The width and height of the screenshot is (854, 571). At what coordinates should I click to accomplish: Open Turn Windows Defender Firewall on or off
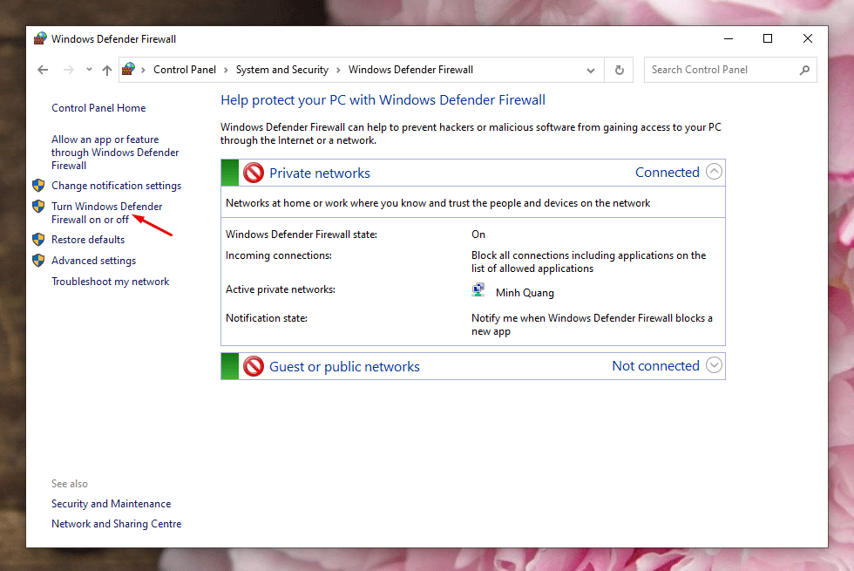click(106, 213)
